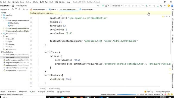Click the green Run app play icon
Viewport: 174px width, 98px height.
tap(126, 6)
